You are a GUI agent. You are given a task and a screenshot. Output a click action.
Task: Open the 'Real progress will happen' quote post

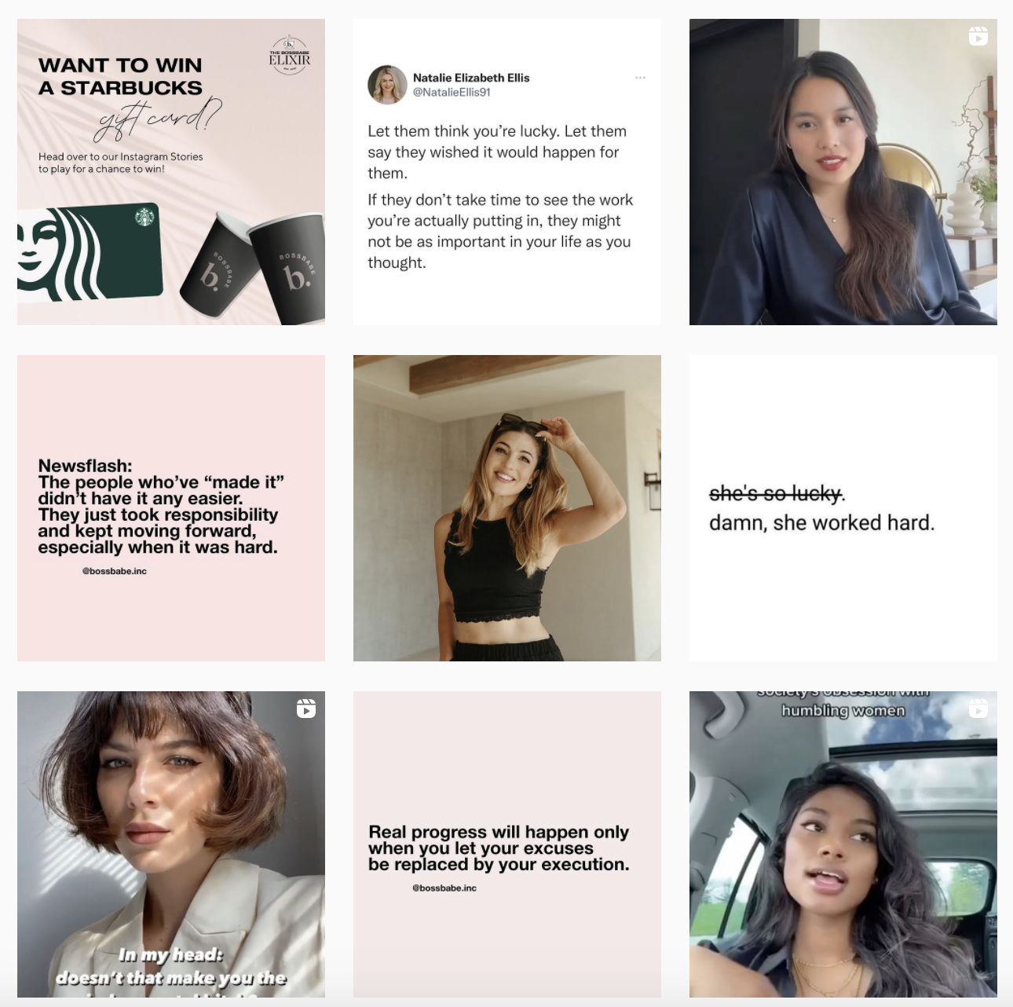click(507, 844)
